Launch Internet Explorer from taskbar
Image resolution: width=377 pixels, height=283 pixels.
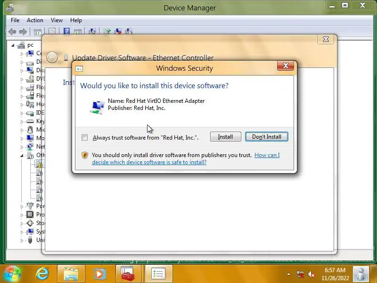click(42, 274)
